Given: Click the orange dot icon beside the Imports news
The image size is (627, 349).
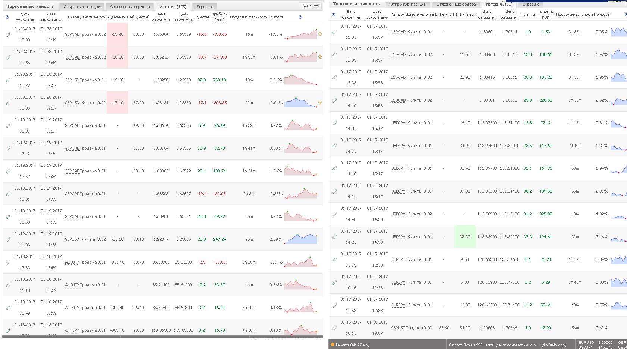Looking at the screenshot, I should coord(332,345).
